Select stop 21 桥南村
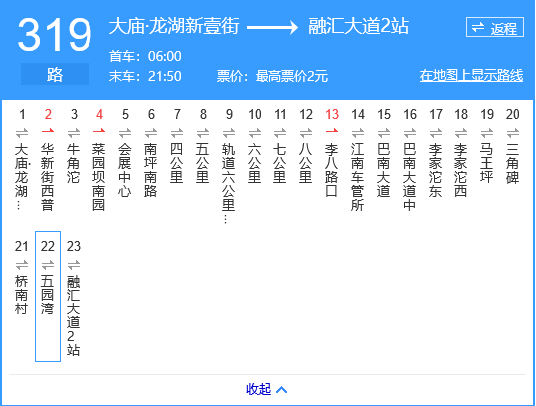The width and height of the screenshot is (536, 406). [22, 295]
